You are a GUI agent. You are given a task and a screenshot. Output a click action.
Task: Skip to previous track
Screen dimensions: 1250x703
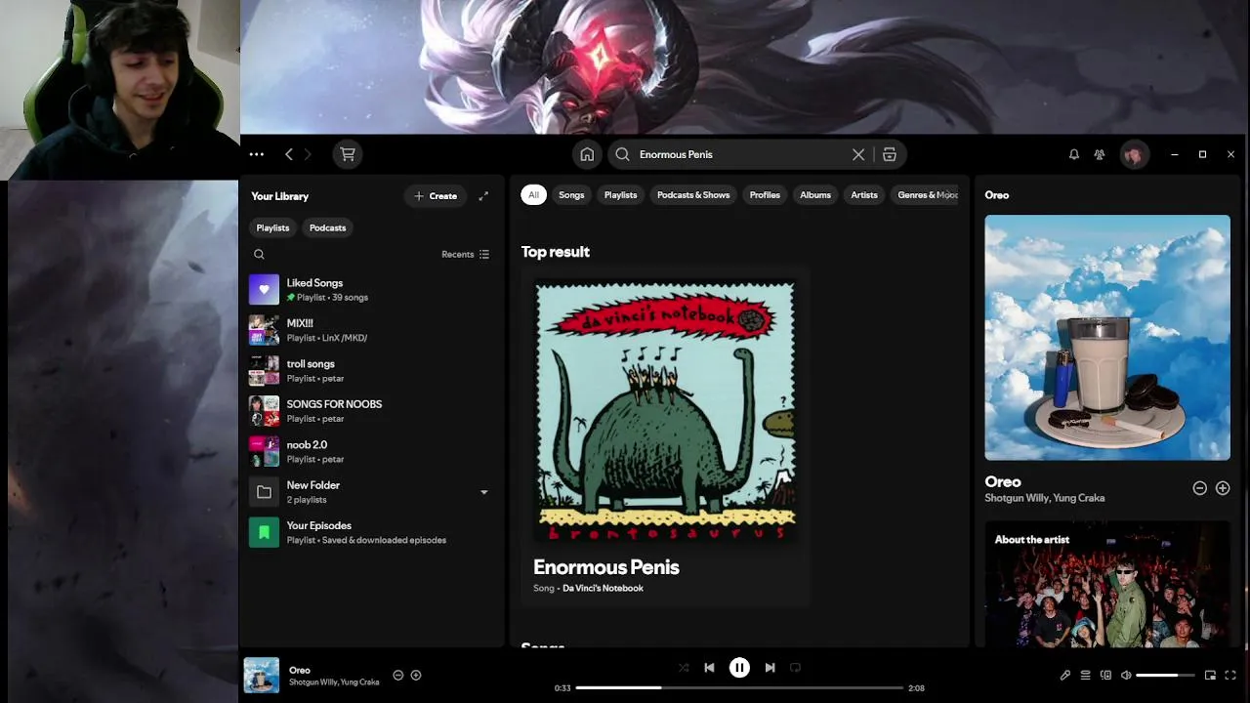point(710,668)
